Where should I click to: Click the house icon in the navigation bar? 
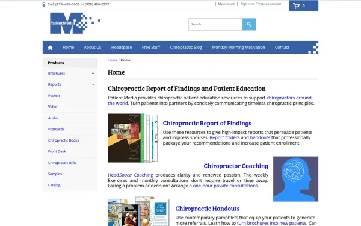50,48
